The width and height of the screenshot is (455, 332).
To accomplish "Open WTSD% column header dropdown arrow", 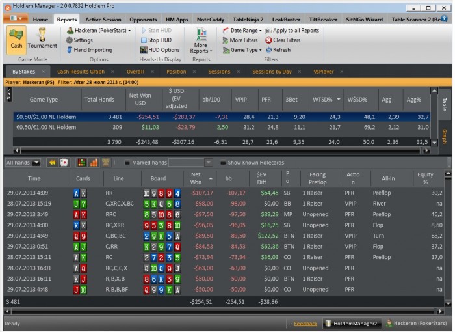I will click(339, 100).
